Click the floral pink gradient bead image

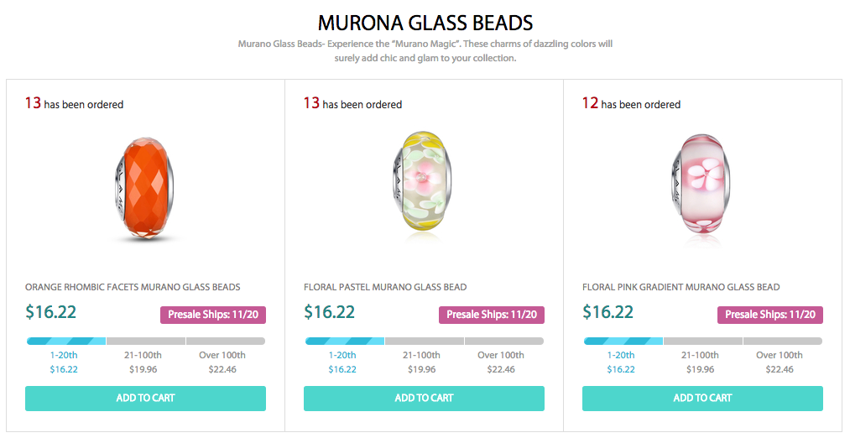pos(702,182)
